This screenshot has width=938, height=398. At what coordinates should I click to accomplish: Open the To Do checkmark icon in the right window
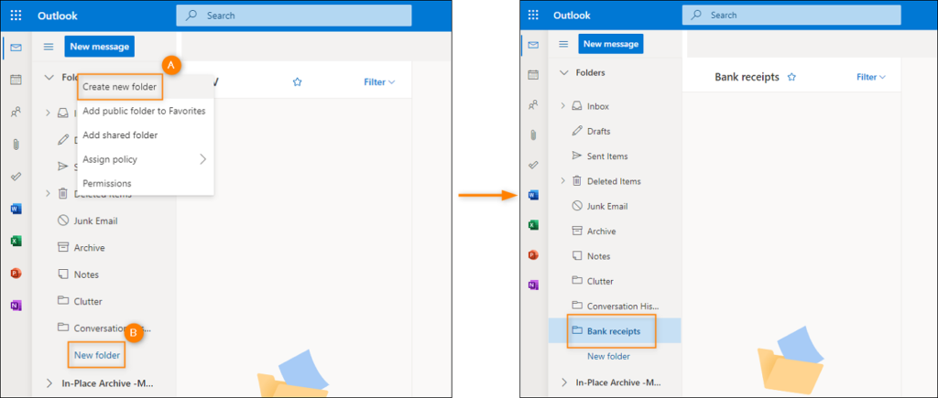click(533, 165)
